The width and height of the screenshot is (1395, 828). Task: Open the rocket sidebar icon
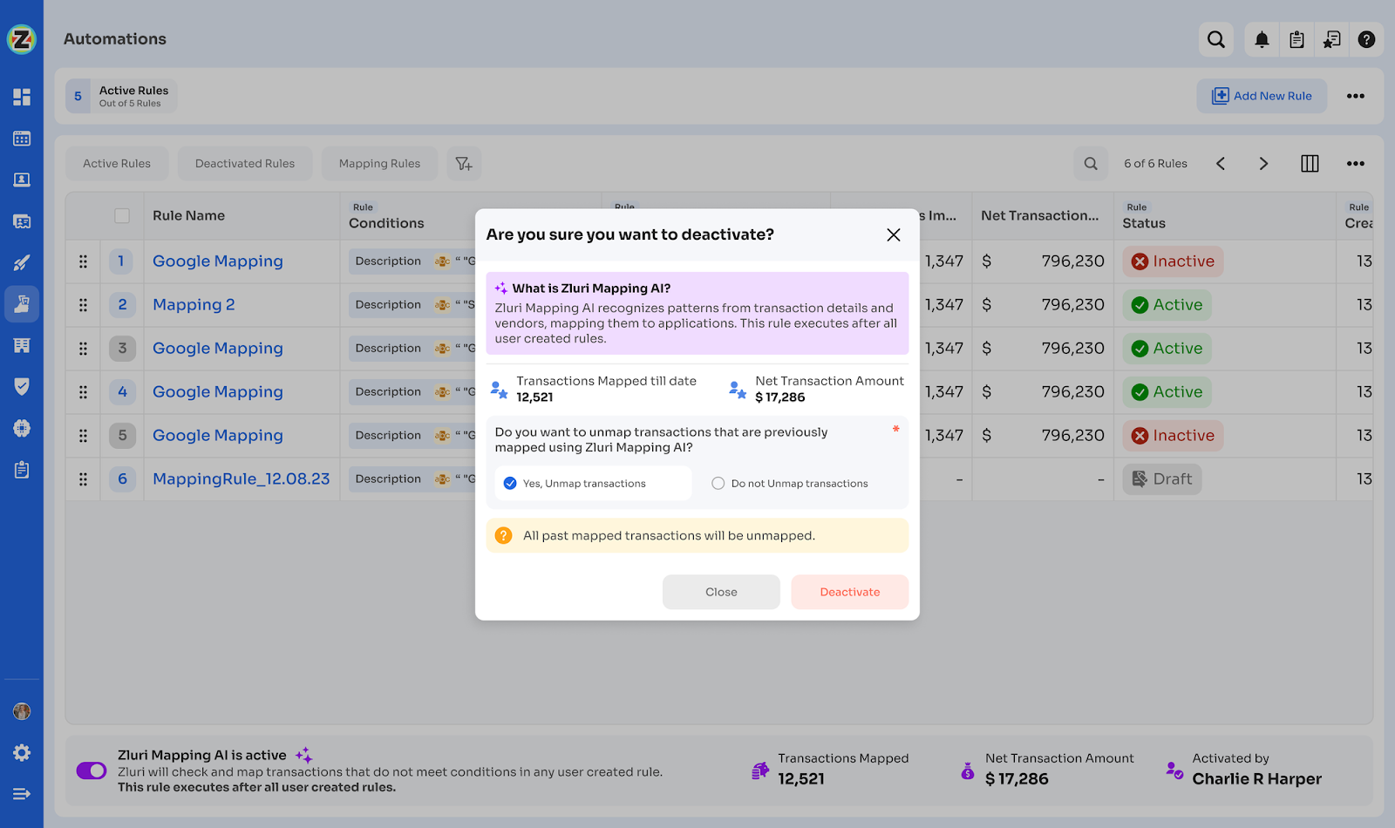pyautogui.click(x=22, y=262)
